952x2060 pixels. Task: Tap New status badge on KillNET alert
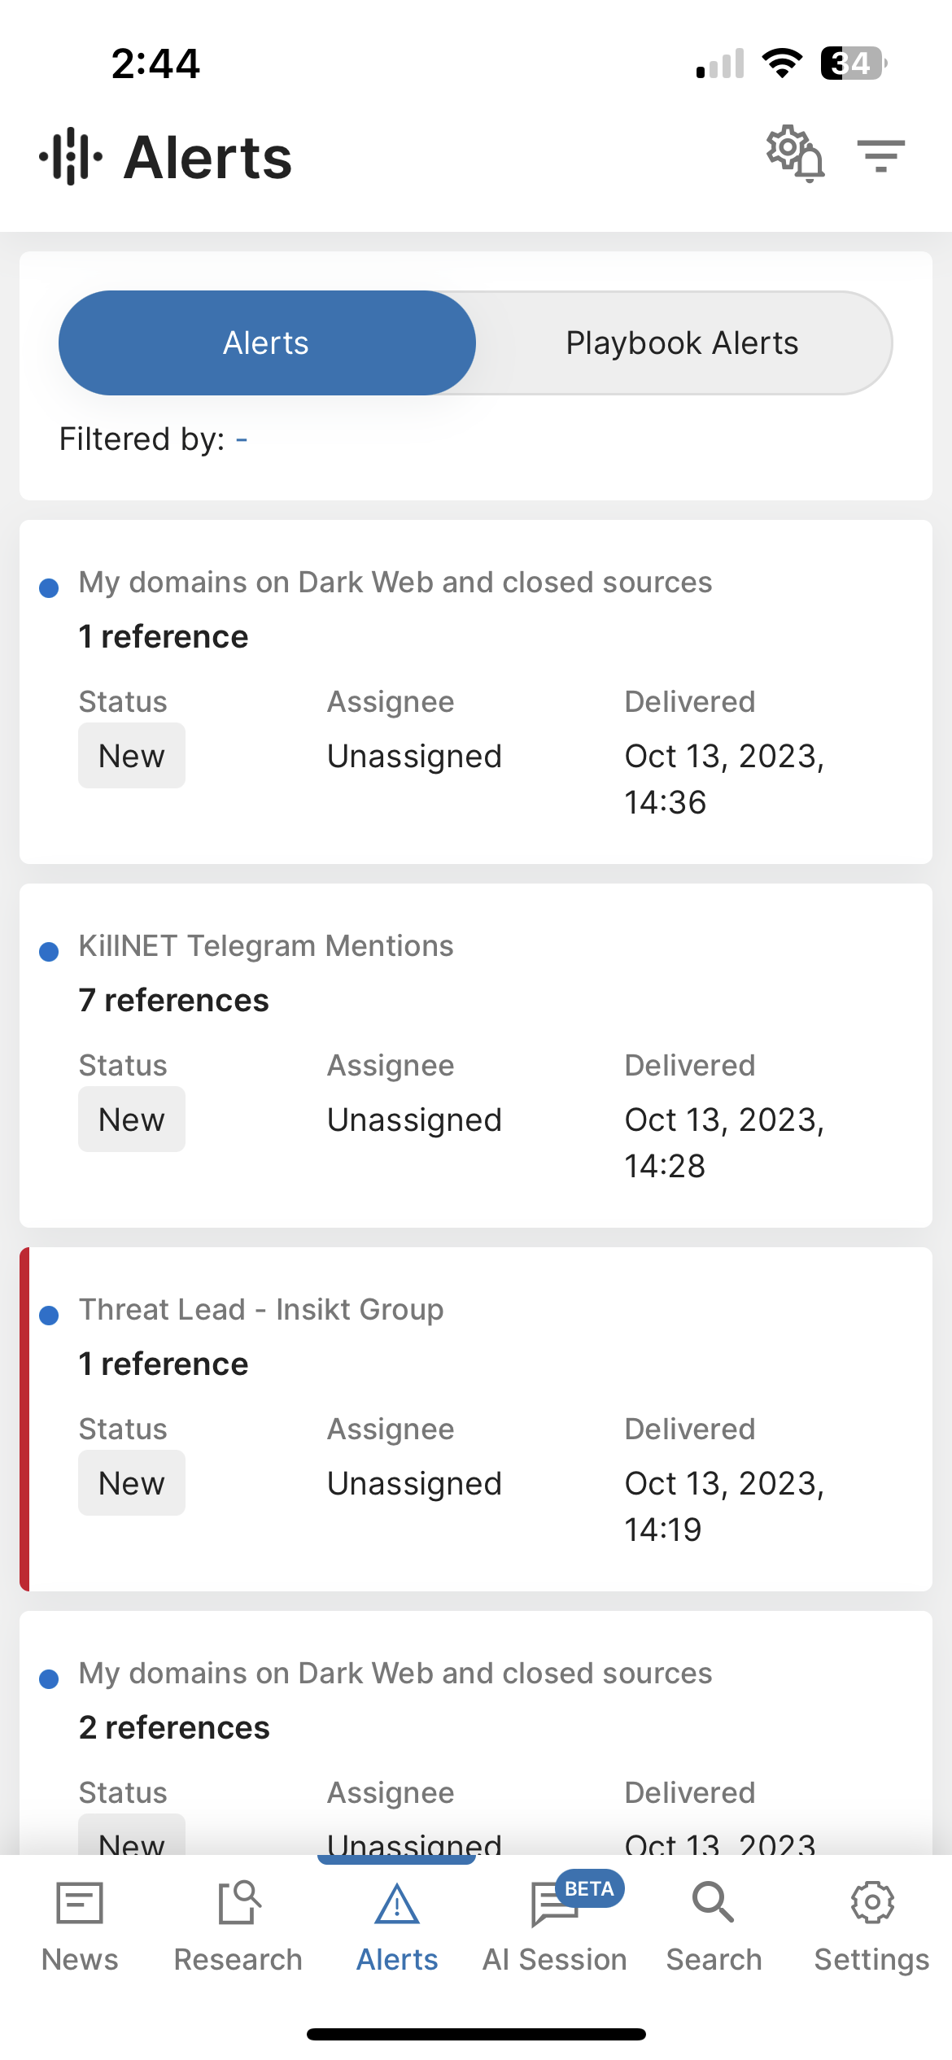click(132, 1120)
